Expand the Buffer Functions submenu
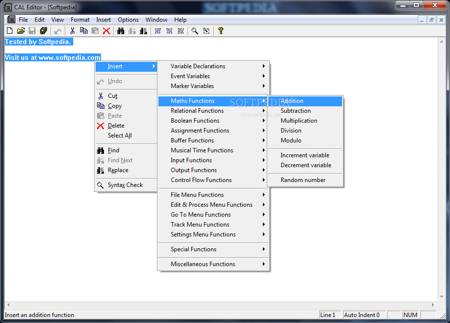450x323 pixels. [213, 140]
